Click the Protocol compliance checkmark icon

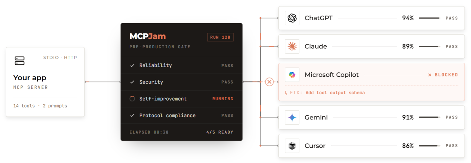coord(132,115)
